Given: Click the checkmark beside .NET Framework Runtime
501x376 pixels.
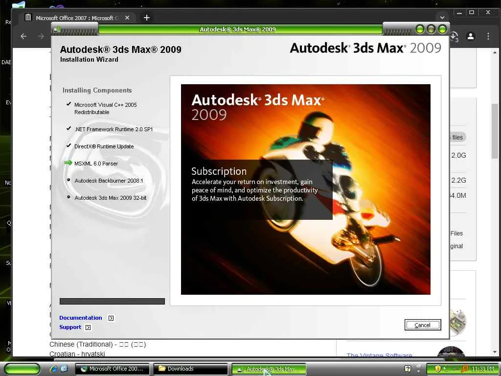Looking at the screenshot, I should pos(68,128).
